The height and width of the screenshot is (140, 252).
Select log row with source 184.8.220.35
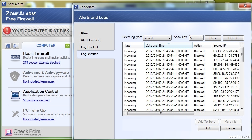tap(181, 96)
